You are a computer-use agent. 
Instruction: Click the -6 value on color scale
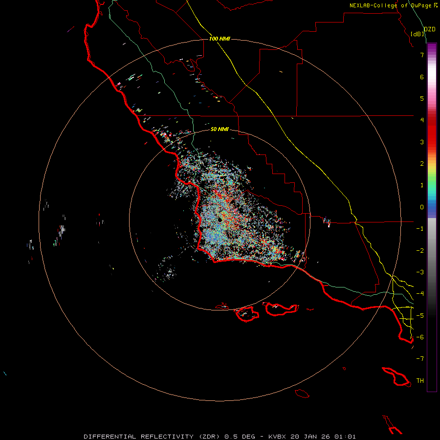(420, 337)
